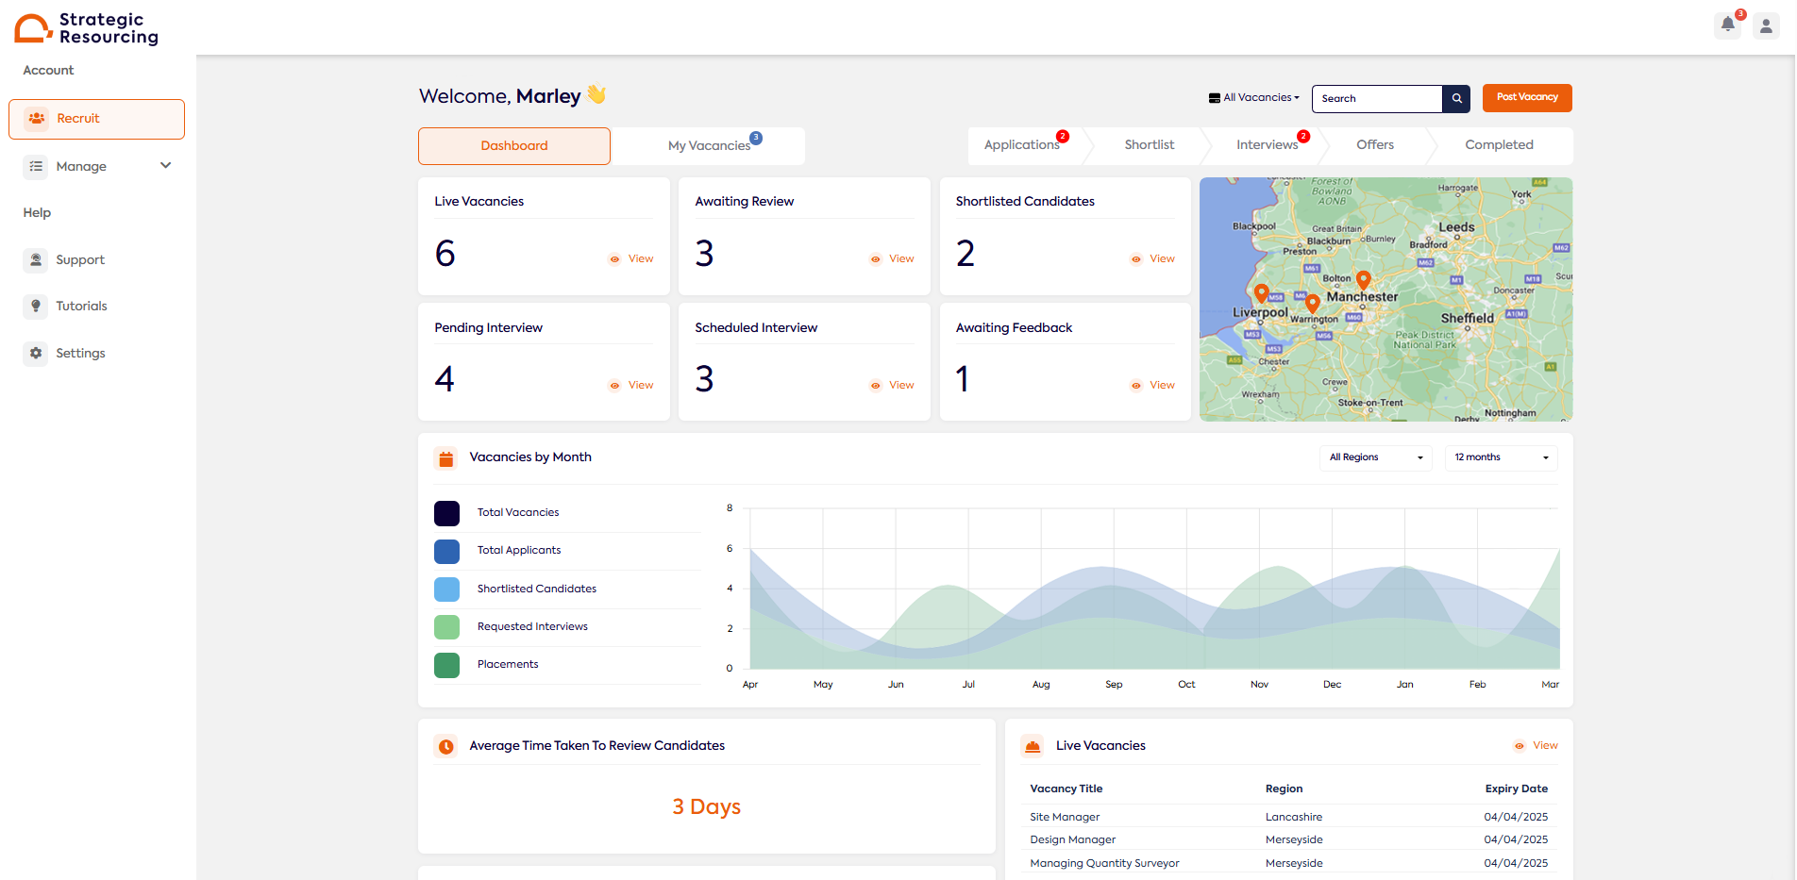Go to the Interviews stage tab

1267,145
